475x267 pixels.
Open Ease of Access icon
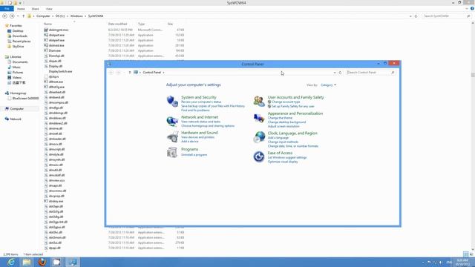point(259,156)
